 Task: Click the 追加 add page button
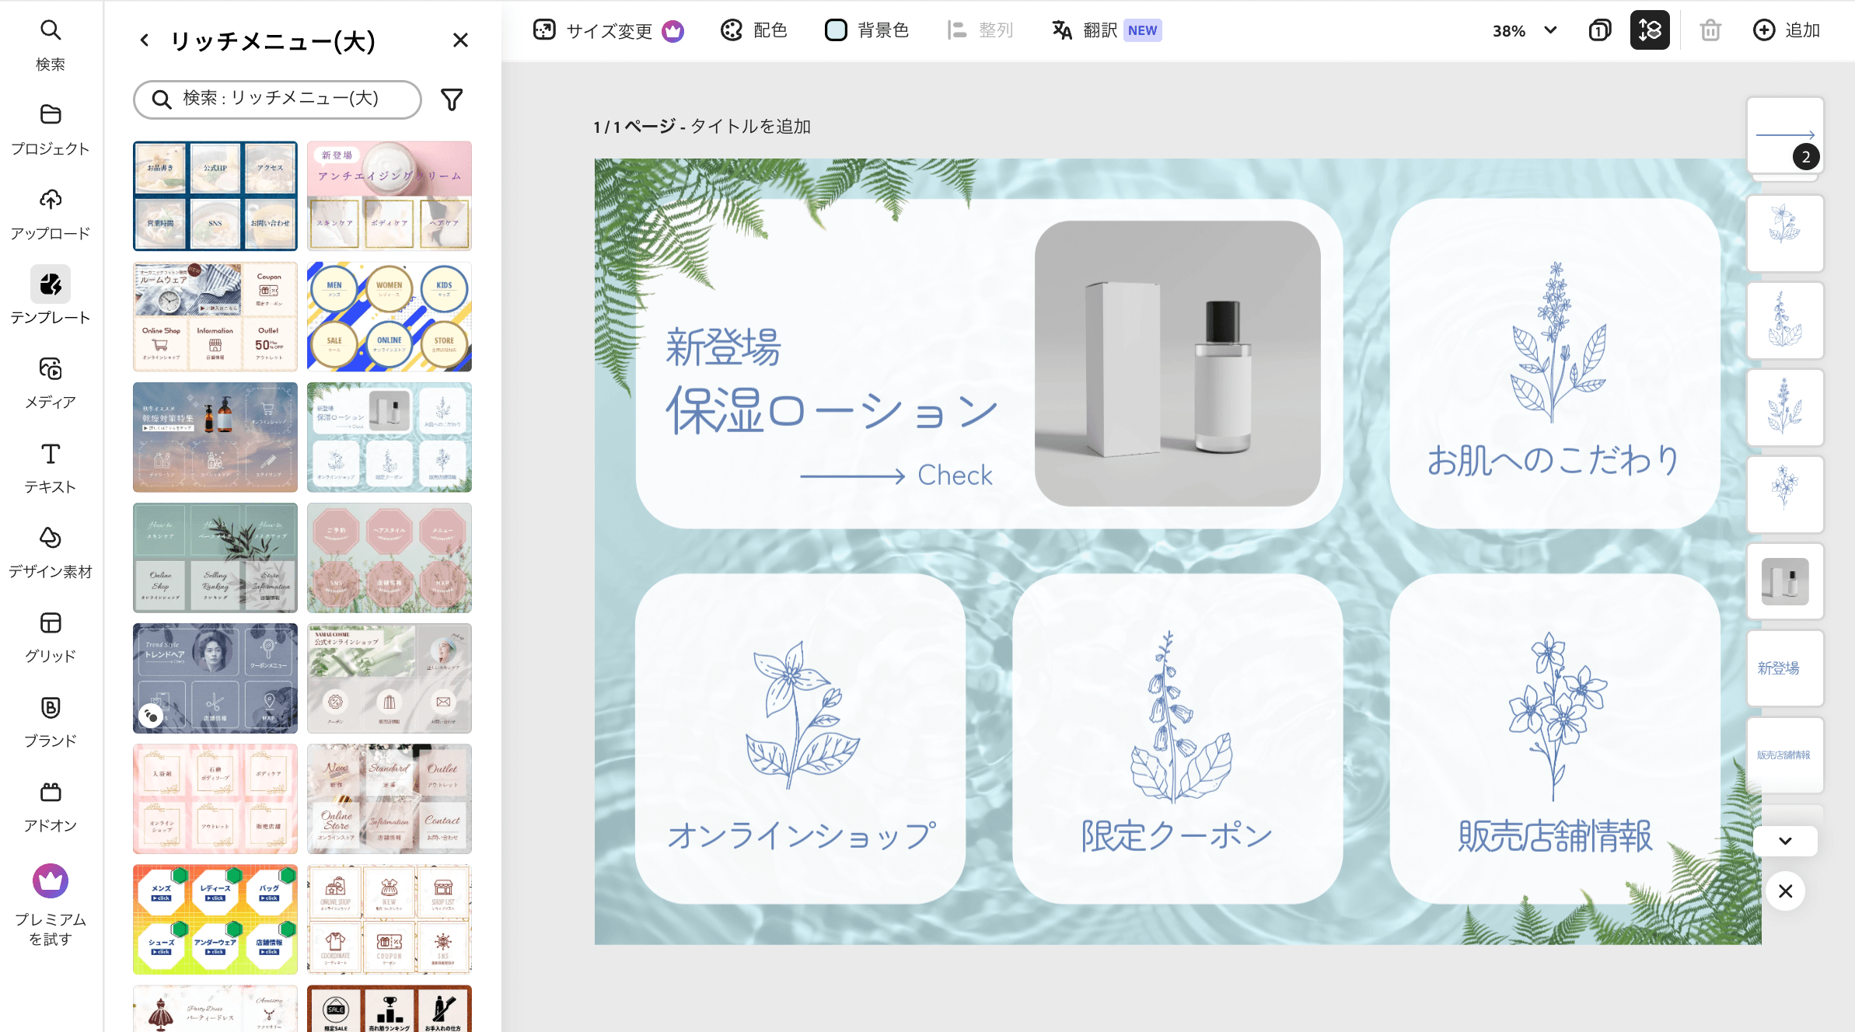(1786, 30)
